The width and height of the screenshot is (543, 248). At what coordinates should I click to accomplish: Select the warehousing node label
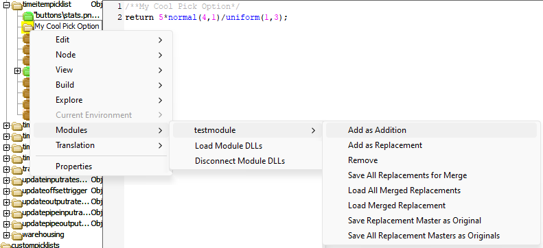43,235
